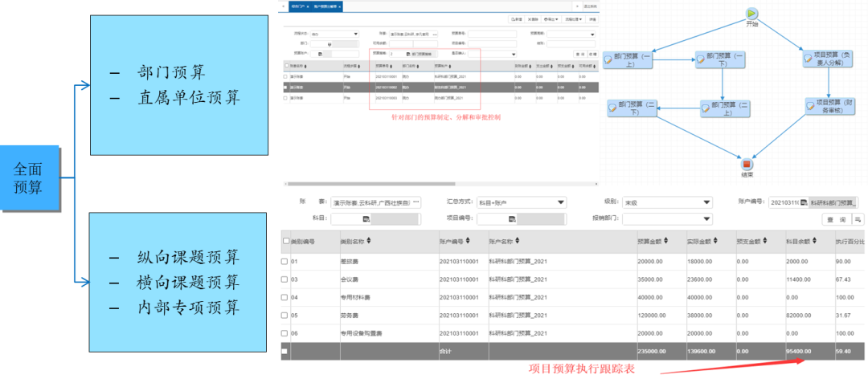Select the 部门预算（一上）workflow node
The height and width of the screenshot is (387, 868).
pos(627,59)
